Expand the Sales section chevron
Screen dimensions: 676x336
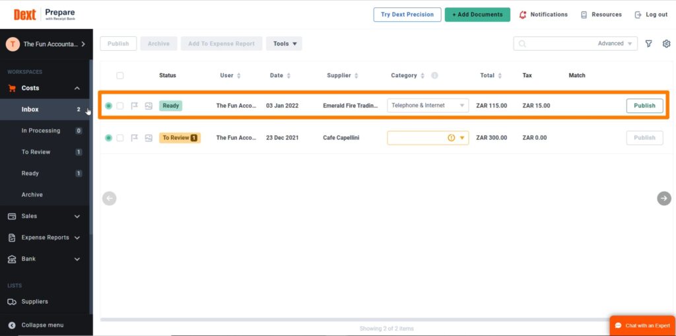coord(77,216)
